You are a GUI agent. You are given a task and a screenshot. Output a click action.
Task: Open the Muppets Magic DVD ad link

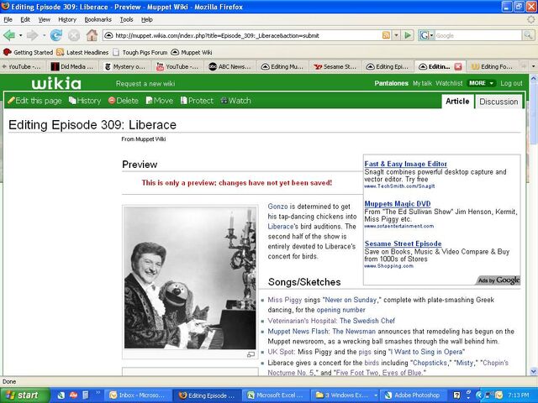click(x=398, y=204)
